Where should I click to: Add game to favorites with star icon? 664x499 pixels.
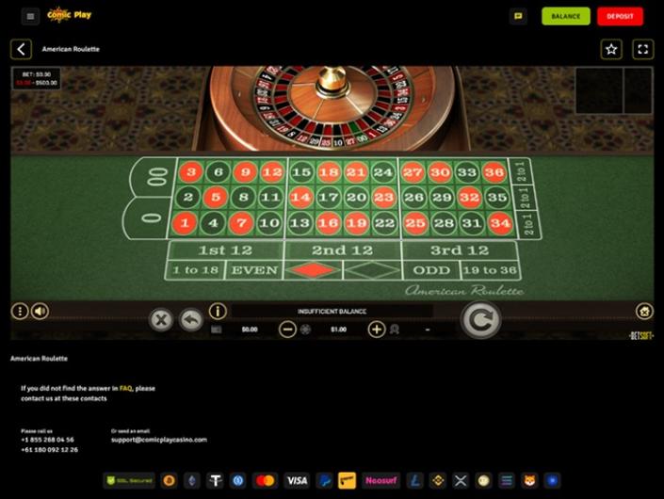[x=611, y=49]
